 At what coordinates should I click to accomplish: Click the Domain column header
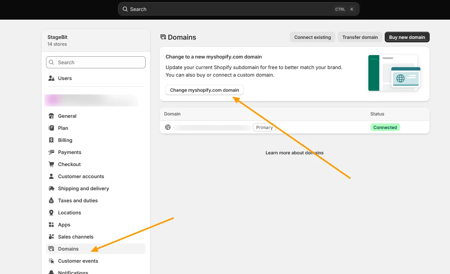pyautogui.click(x=172, y=114)
